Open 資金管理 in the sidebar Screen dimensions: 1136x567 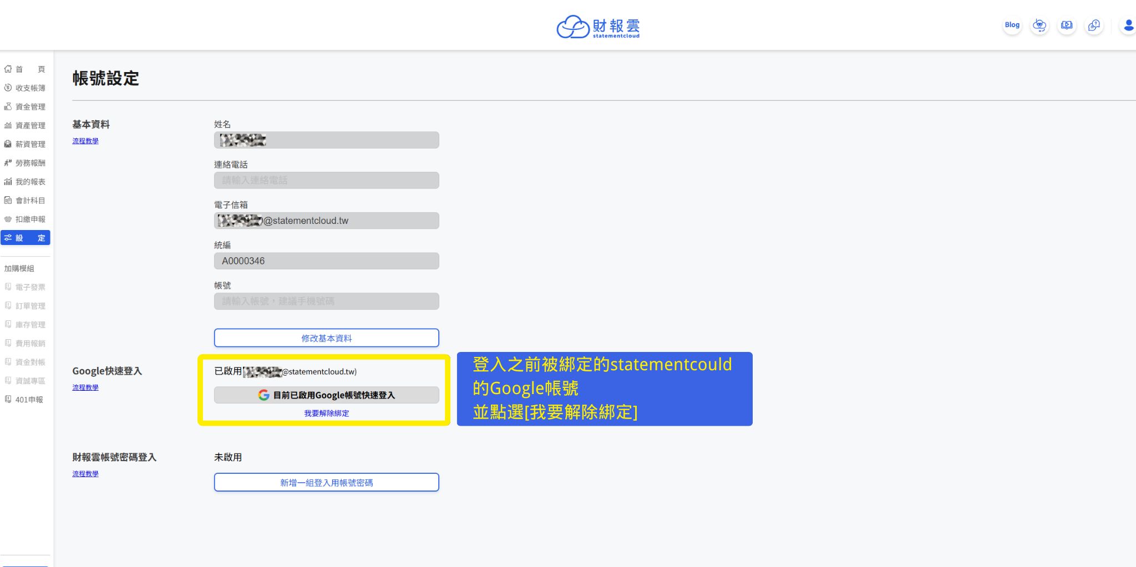tap(25, 107)
